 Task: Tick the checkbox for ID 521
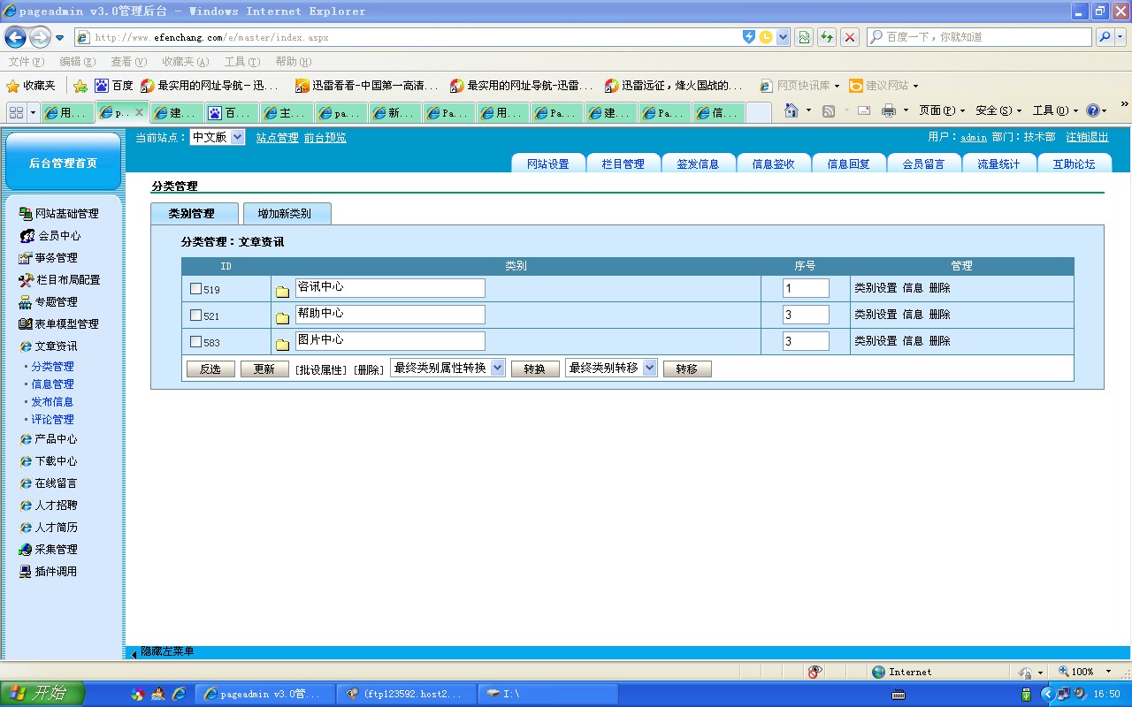click(196, 315)
